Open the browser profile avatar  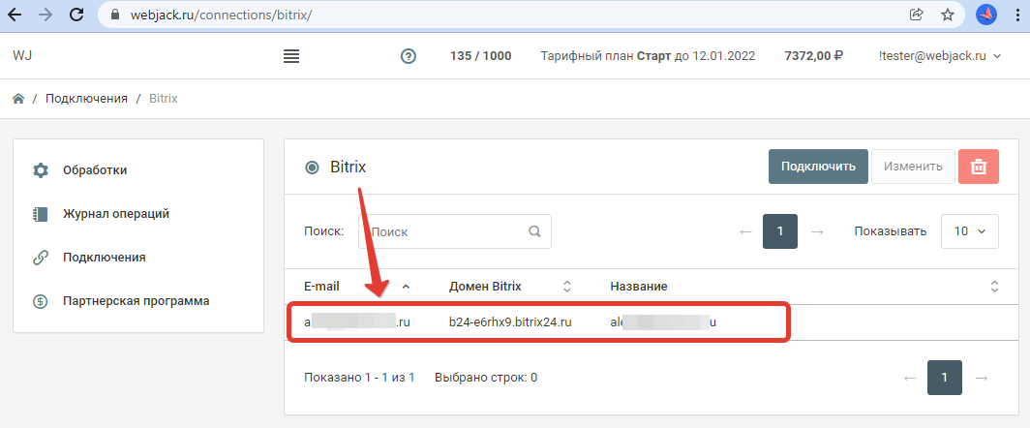pos(986,15)
